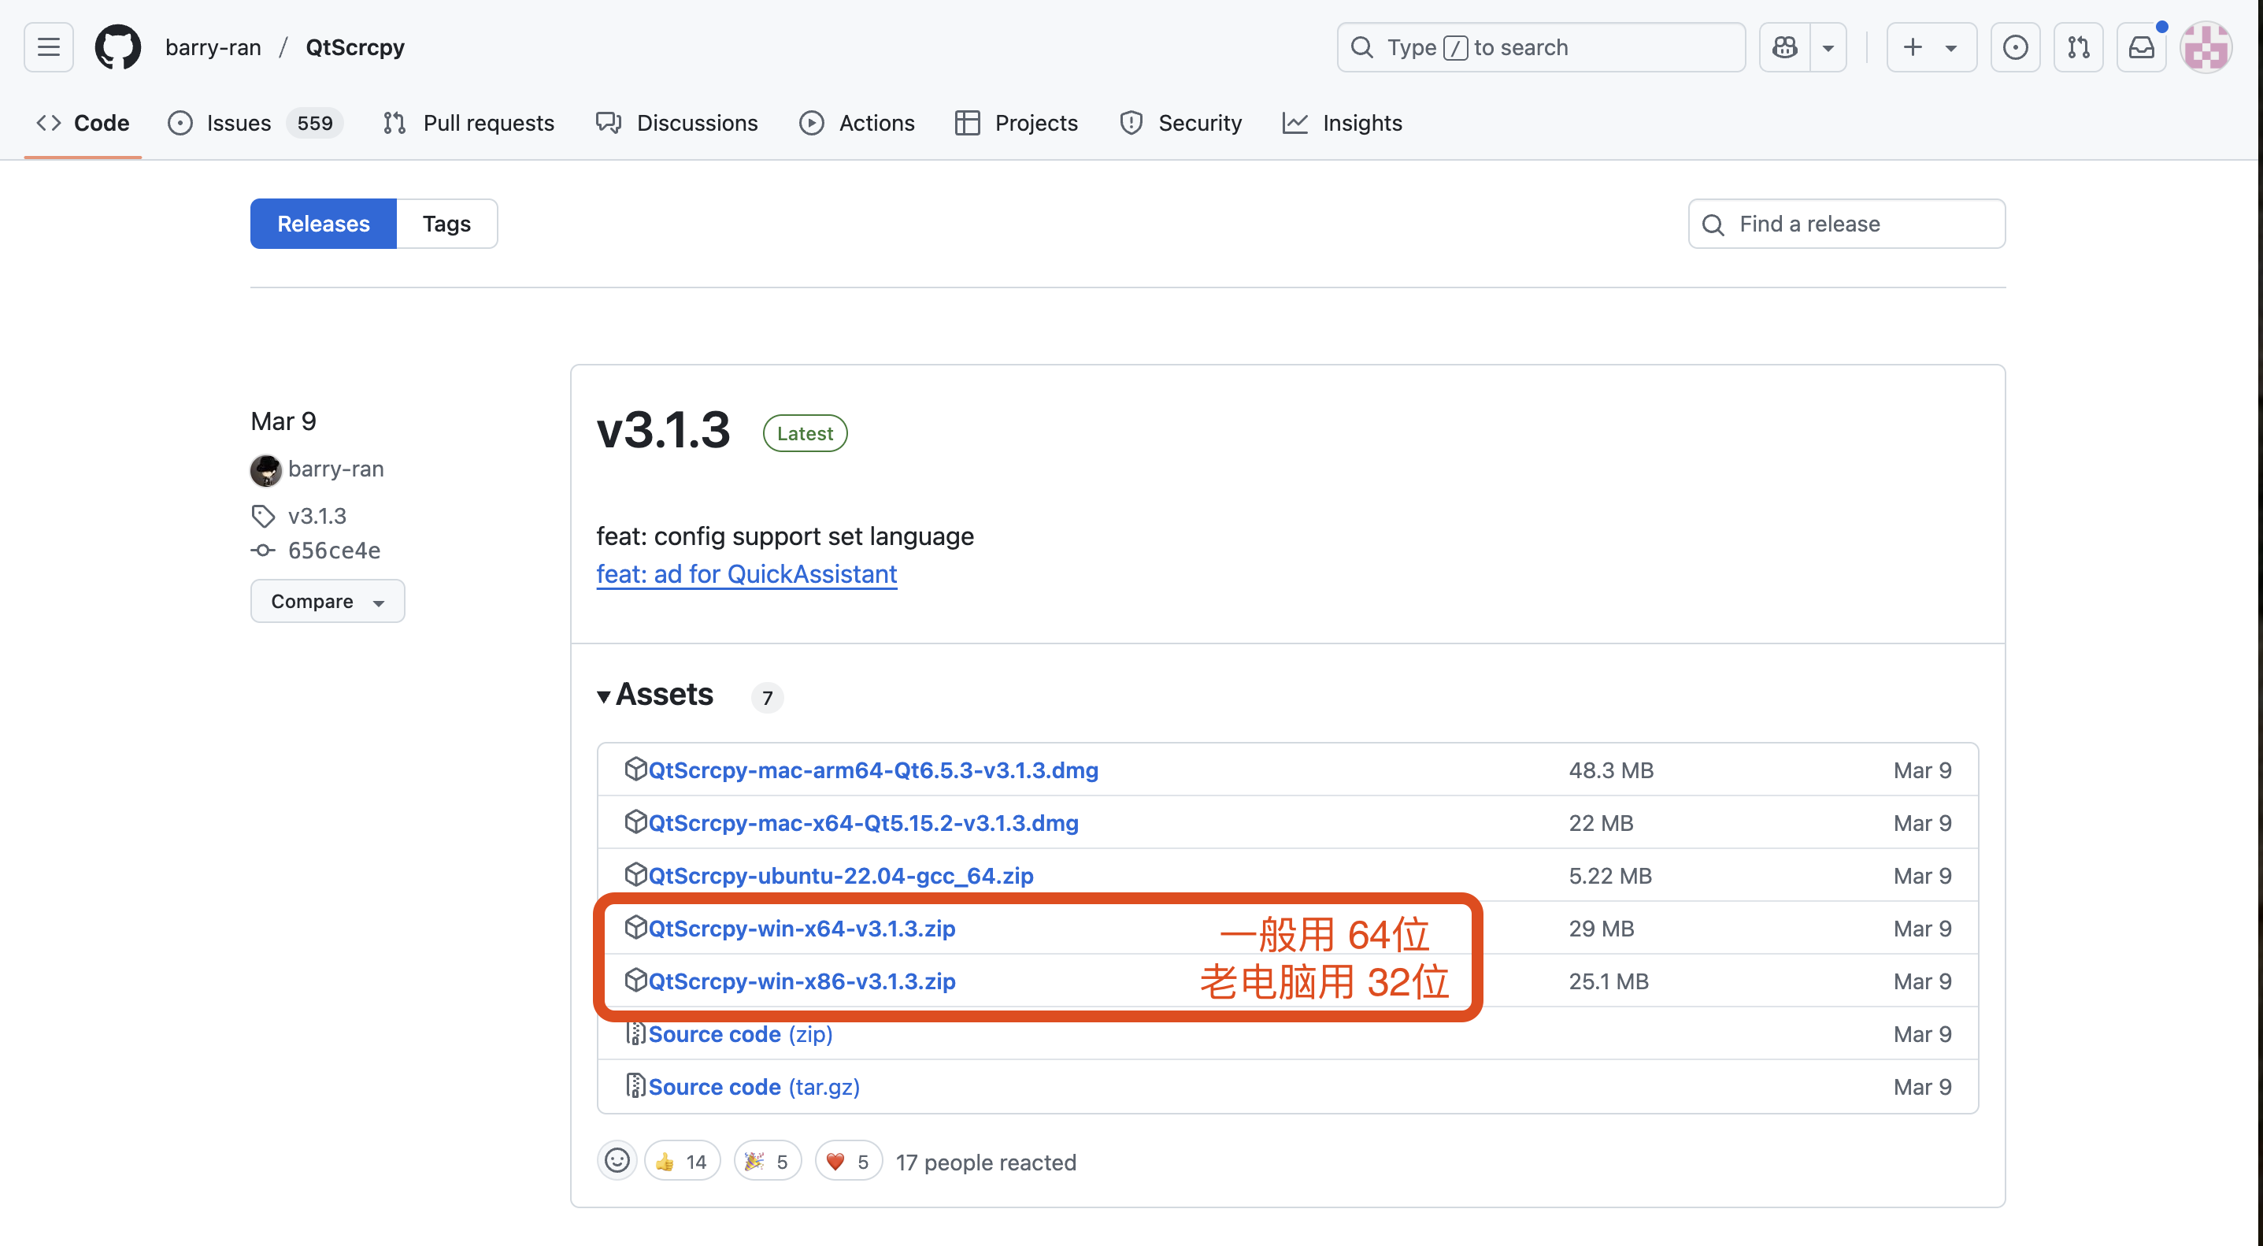Open user avatar profile menu
This screenshot has height=1246, width=2263.
tap(2206, 47)
